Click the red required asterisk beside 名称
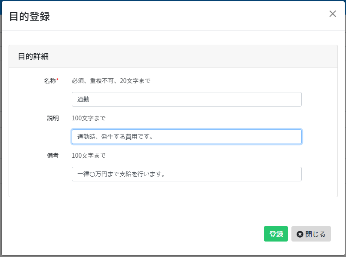346x257 pixels. [57, 80]
